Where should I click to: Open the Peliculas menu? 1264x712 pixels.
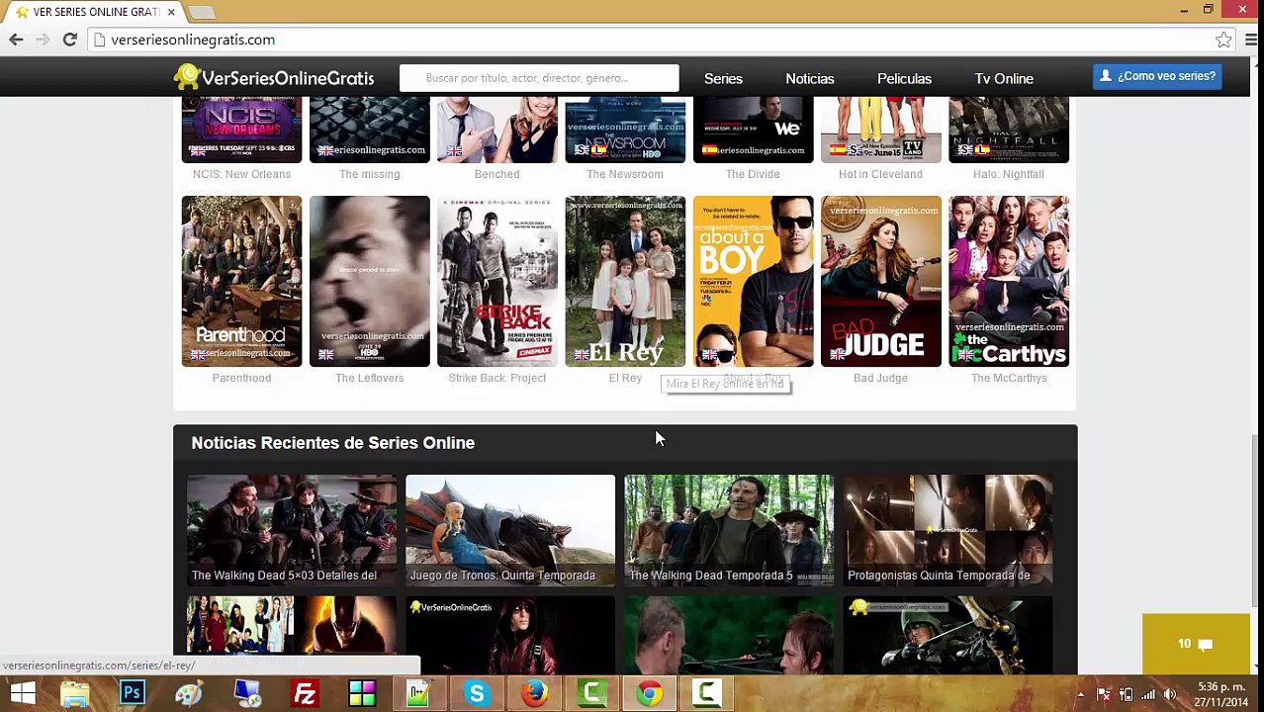(x=904, y=79)
